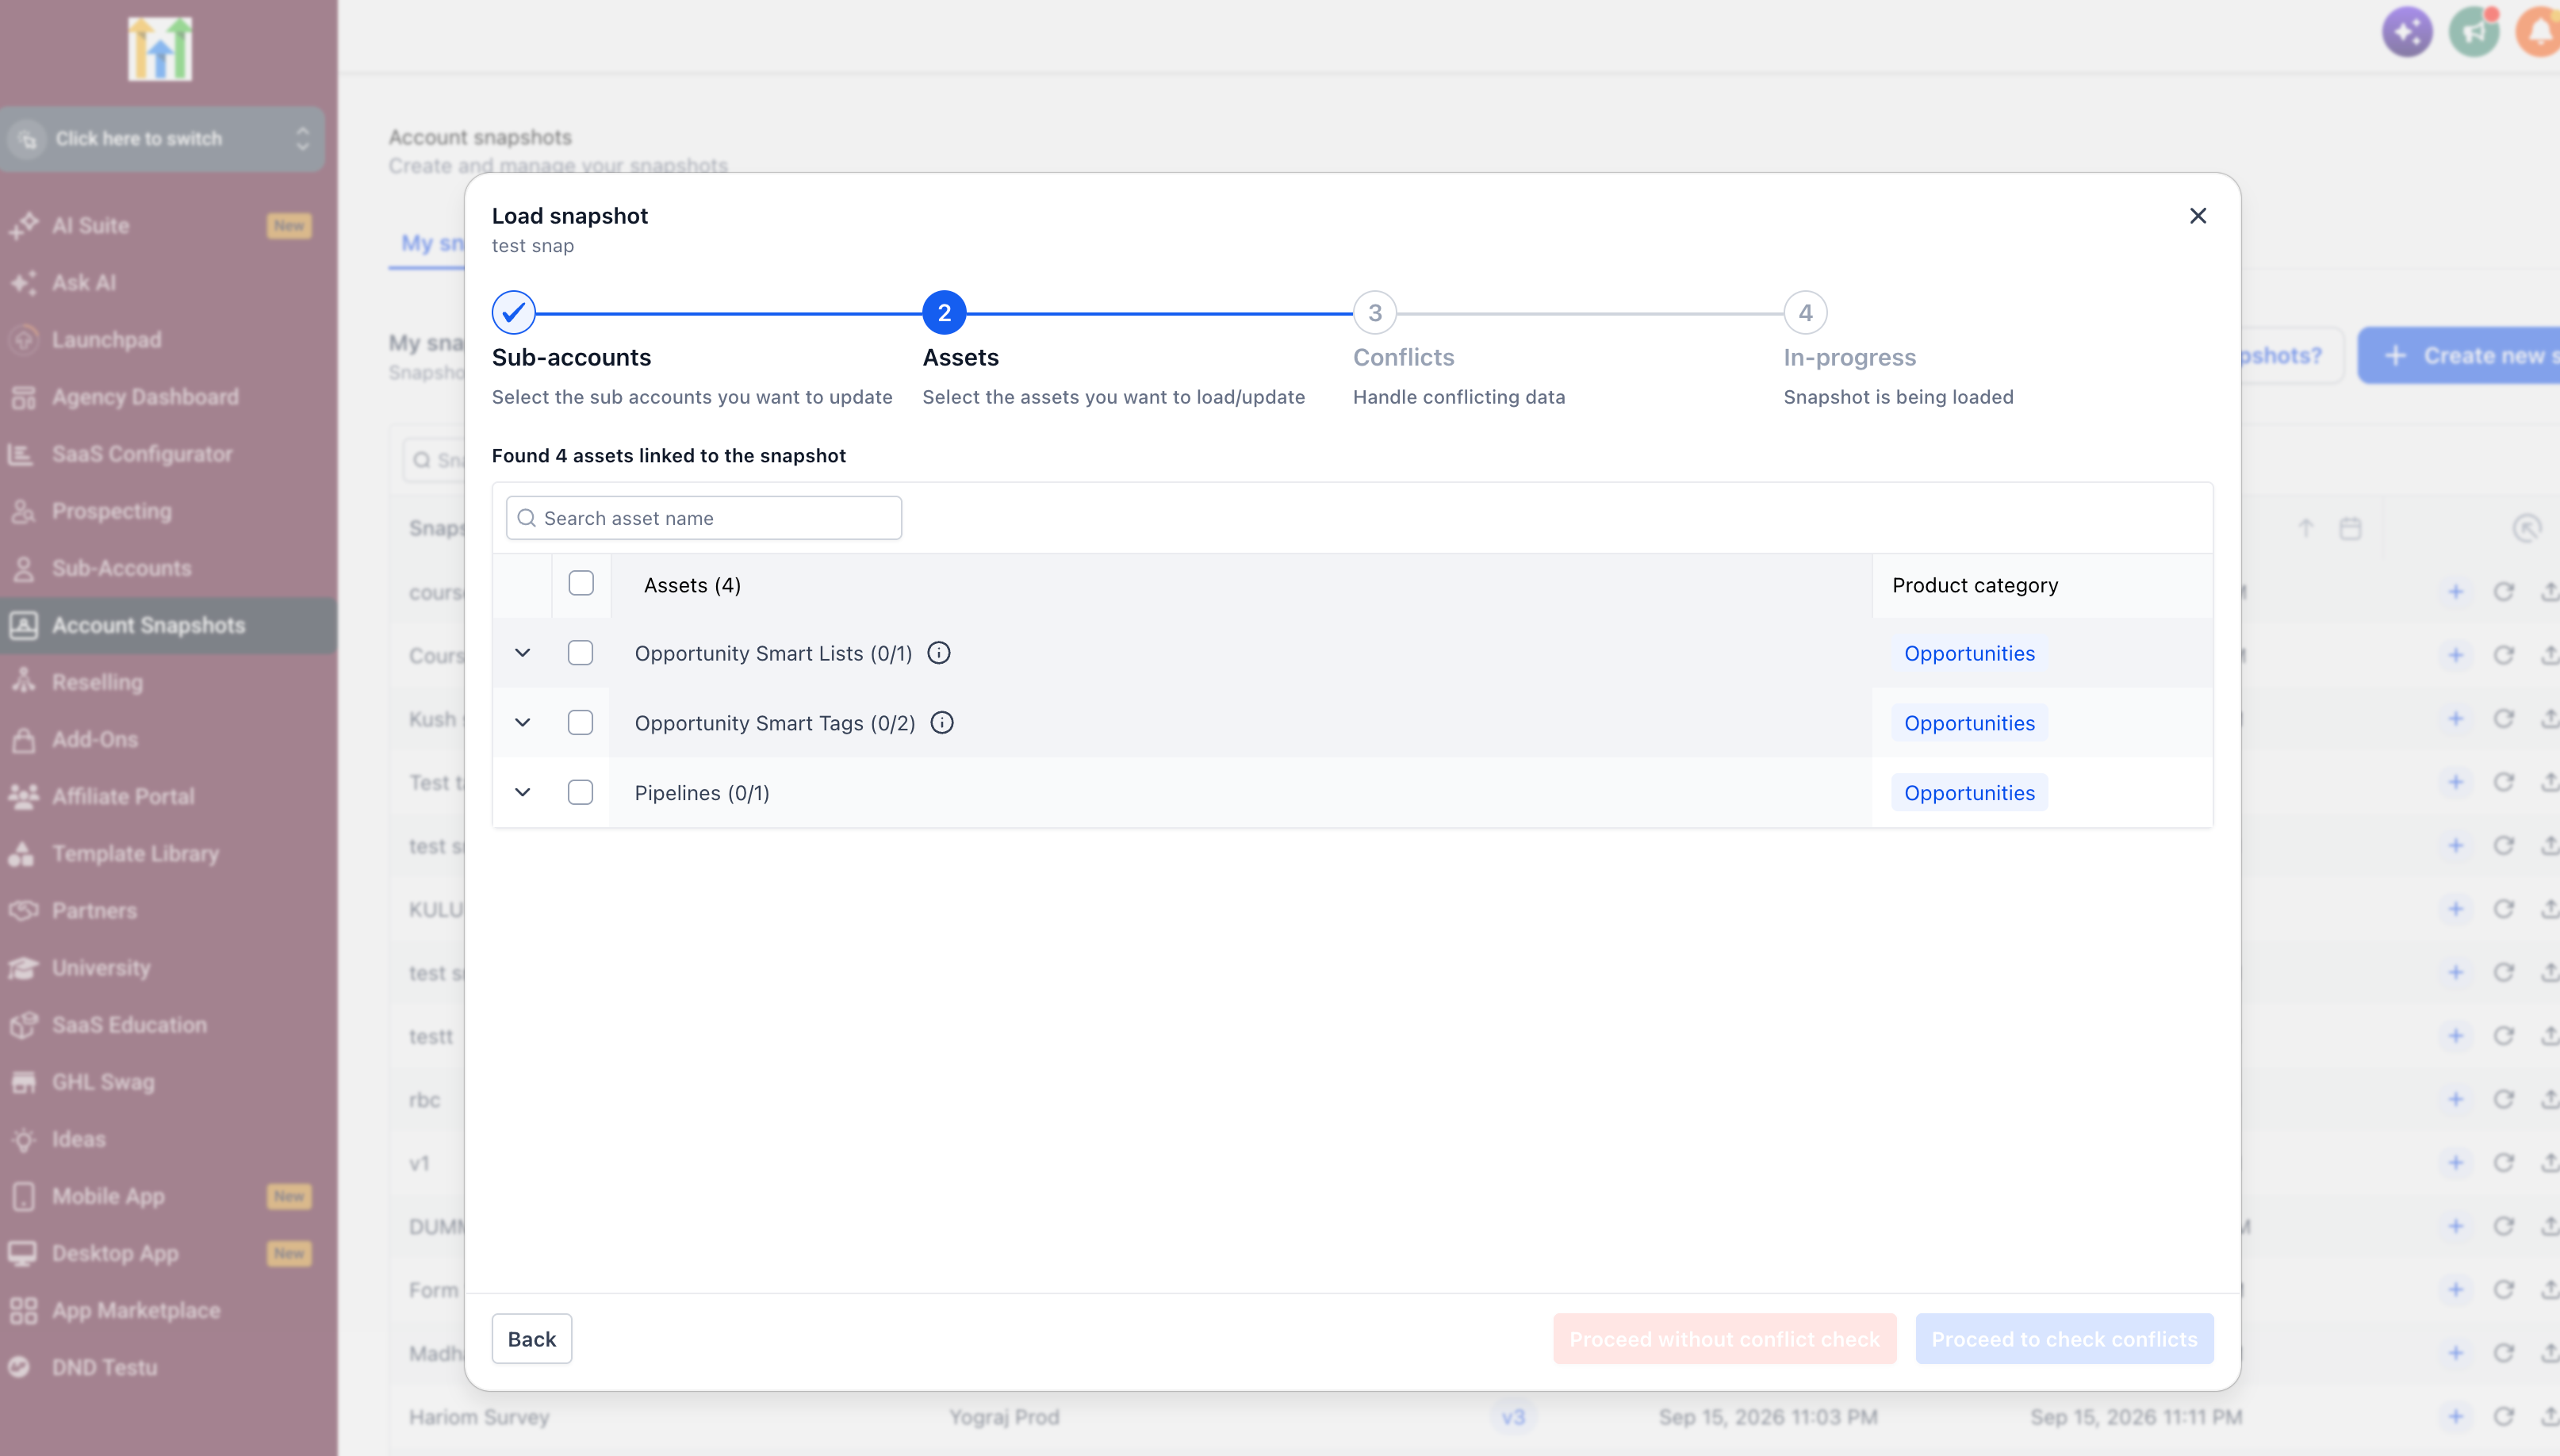Click the Mobile App sidebar icon
The image size is (2560, 1456).
(24, 1196)
